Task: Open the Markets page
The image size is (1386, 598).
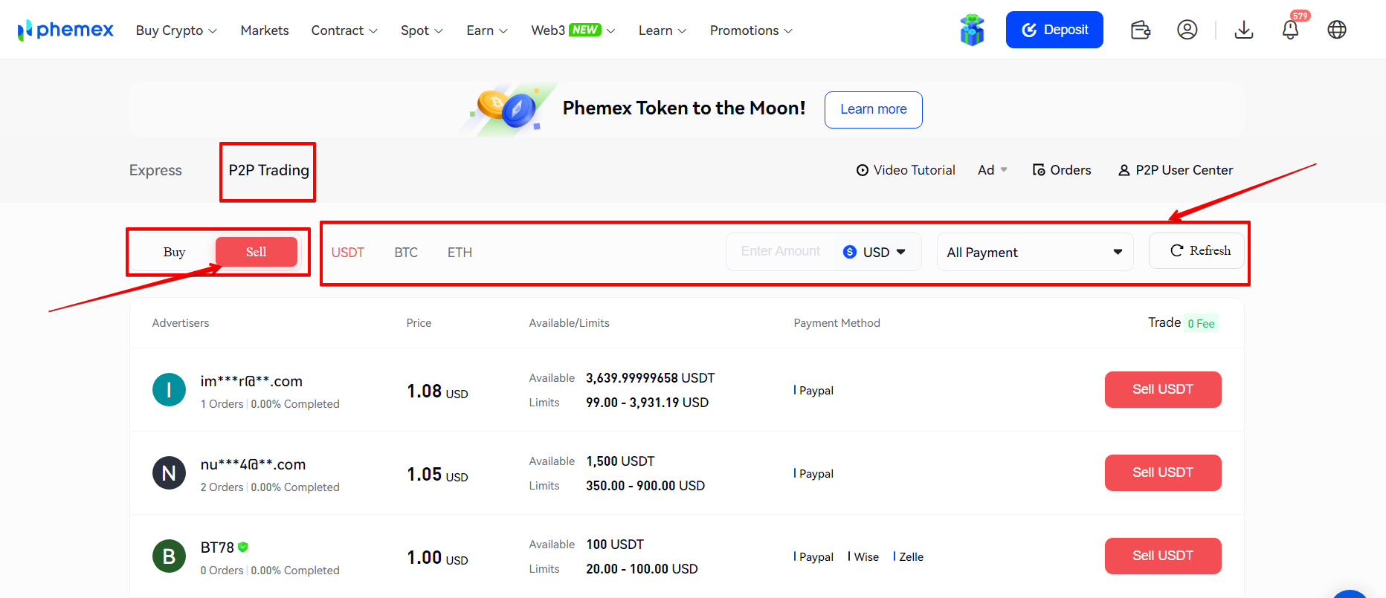Action: coord(265,30)
